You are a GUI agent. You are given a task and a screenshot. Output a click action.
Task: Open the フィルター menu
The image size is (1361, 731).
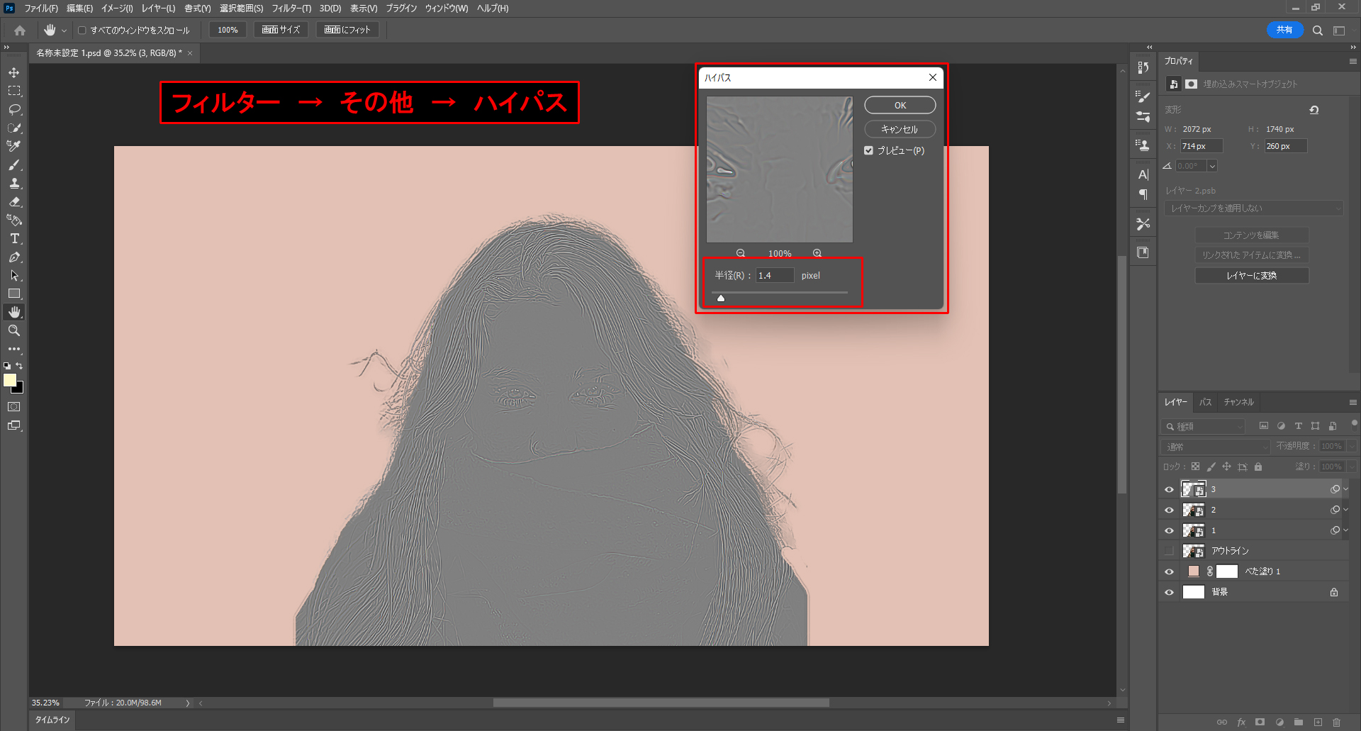(x=291, y=9)
